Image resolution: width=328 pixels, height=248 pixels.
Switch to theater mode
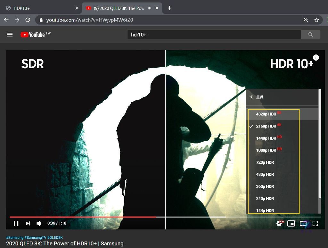[x=303, y=224]
